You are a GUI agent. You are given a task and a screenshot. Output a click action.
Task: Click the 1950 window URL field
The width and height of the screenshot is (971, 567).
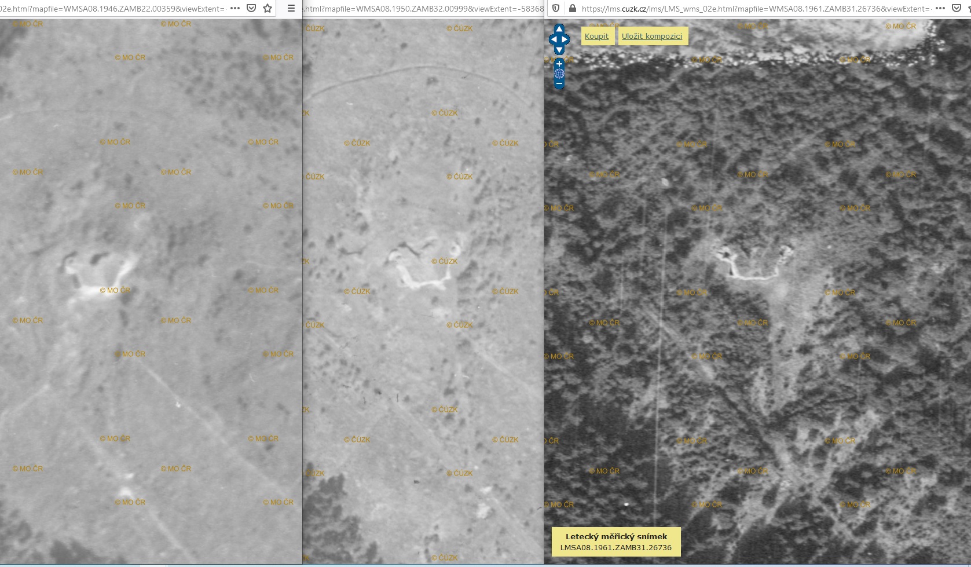(423, 8)
